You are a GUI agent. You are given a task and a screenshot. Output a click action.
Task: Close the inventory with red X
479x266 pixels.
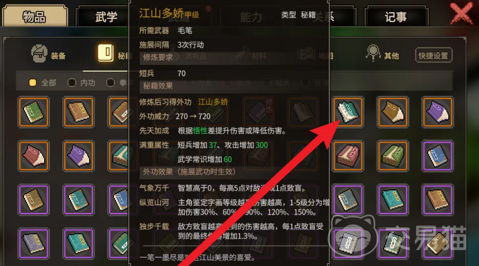click(x=461, y=13)
